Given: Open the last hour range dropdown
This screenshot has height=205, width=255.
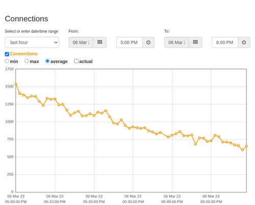Looking at the screenshot, I should [x=32, y=42].
